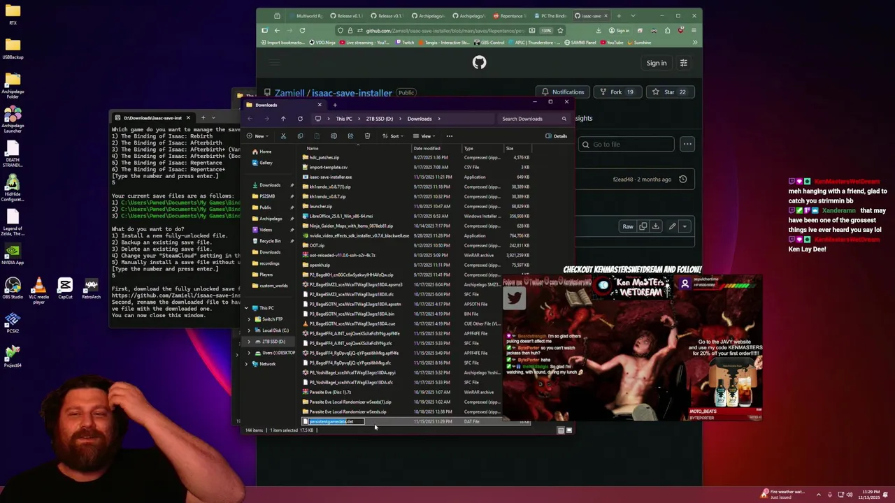Image resolution: width=895 pixels, height=503 pixels.
Task: Open the Firefox hamburger application menu
Action: click(694, 30)
